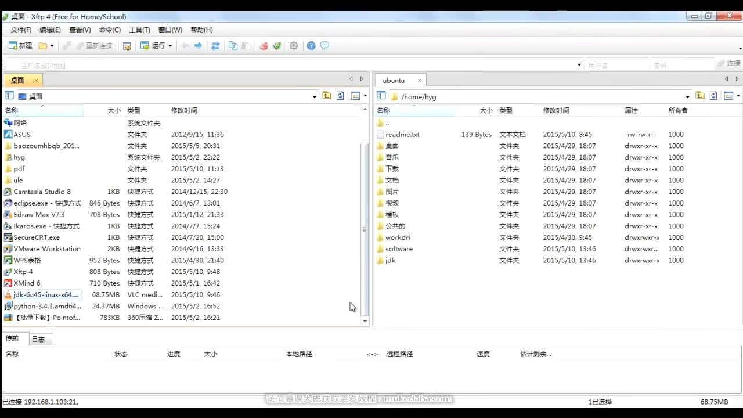Open the 工具(T) menu
Image resolution: width=743 pixels, height=418 pixels.
coord(139,30)
